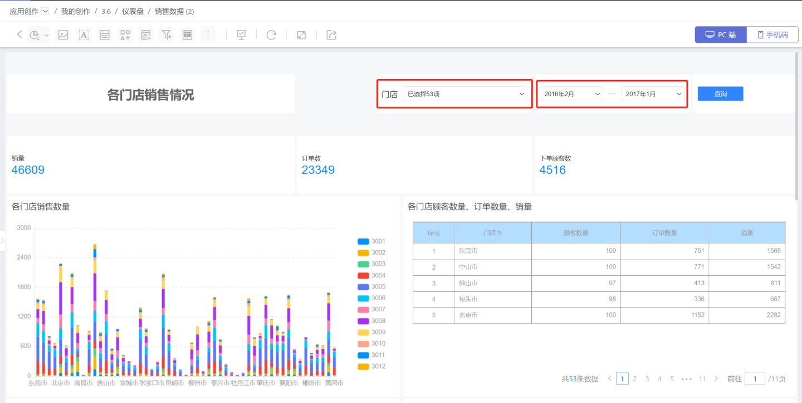Click the add chart pie icon

tap(35, 35)
